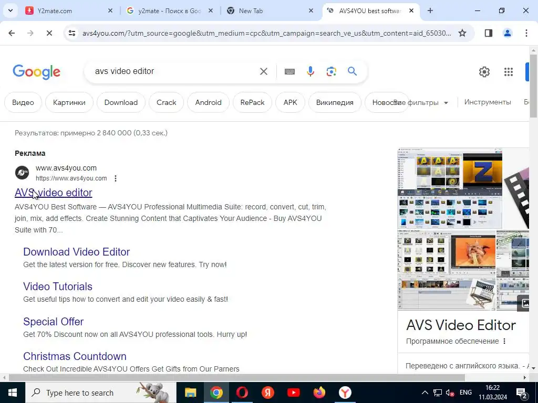
Task: Expand the Все фильтры dropdown
Action: (x=421, y=102)
